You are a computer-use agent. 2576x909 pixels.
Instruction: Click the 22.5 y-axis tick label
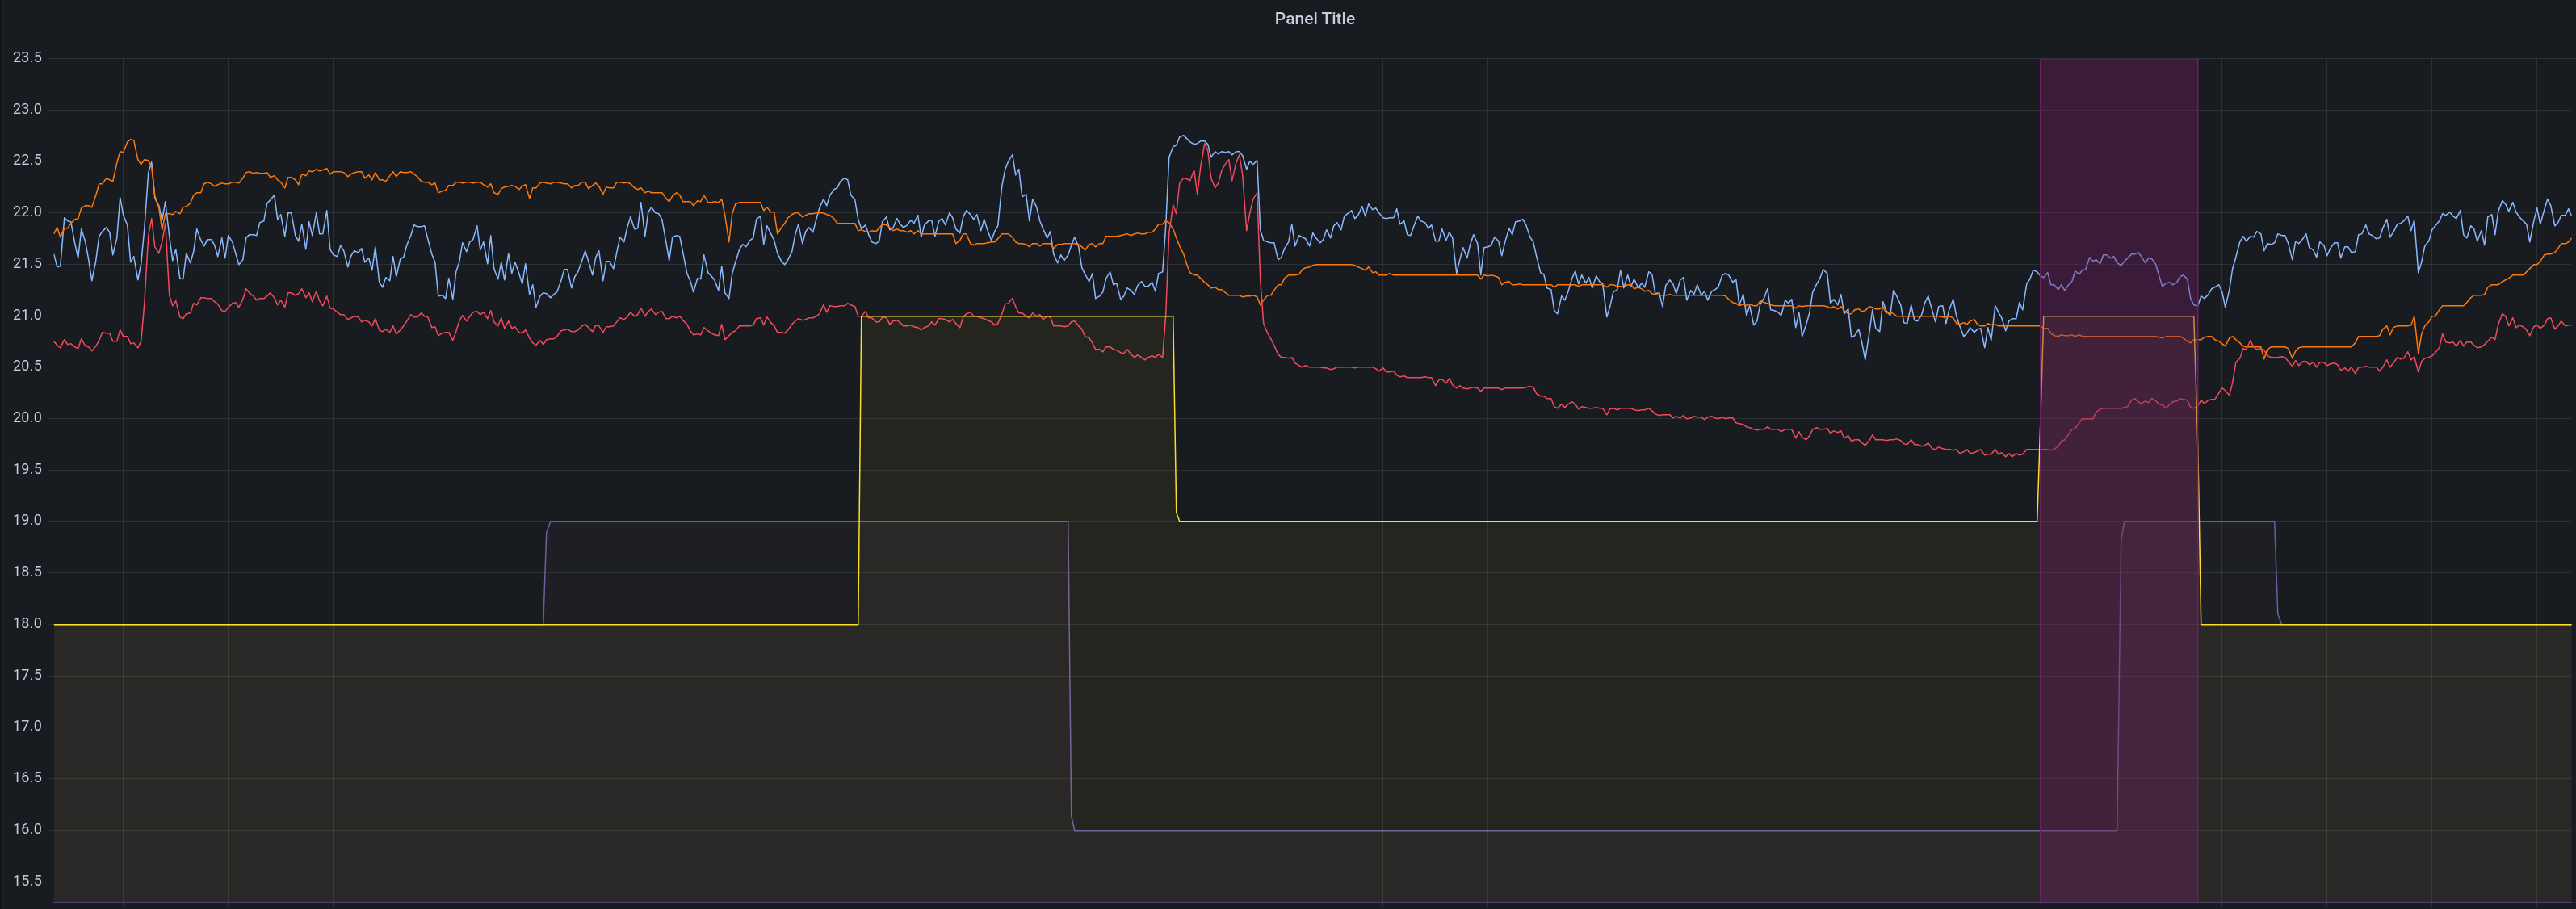[x=27, y=161]
